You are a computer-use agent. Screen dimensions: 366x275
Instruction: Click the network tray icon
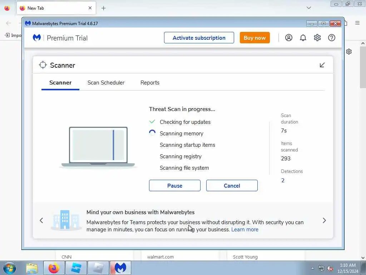321,269
